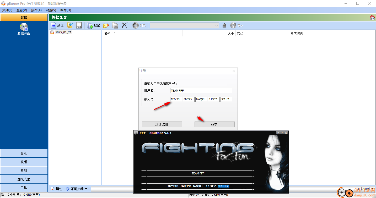376x198 pixels.
Task: Click the copy/extract pages icon in toolbar
Action: pyautogui.click(x=115, y=25)
